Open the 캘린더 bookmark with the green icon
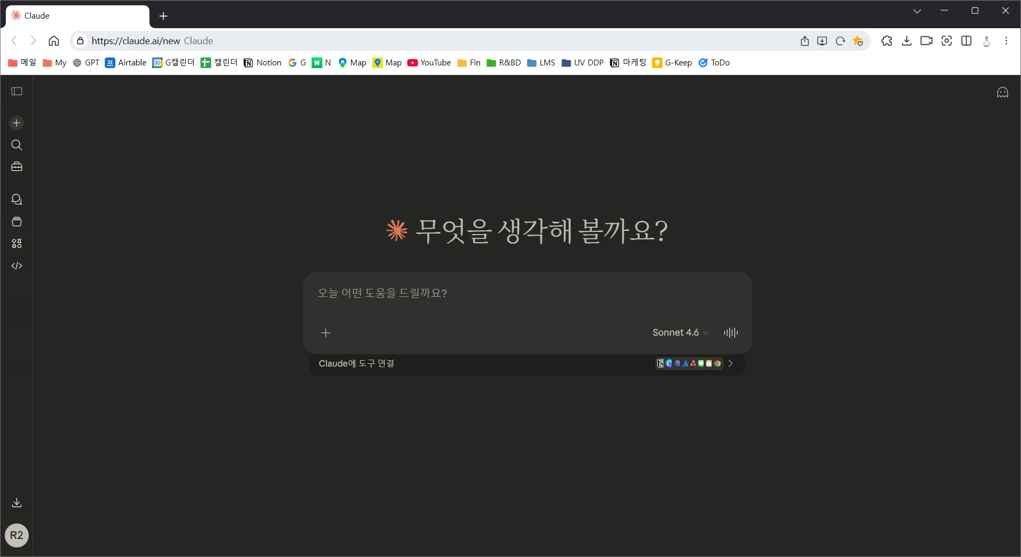The image size is (1021, 557). (219, 63)
